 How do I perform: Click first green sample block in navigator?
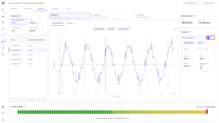pos(18,112)
